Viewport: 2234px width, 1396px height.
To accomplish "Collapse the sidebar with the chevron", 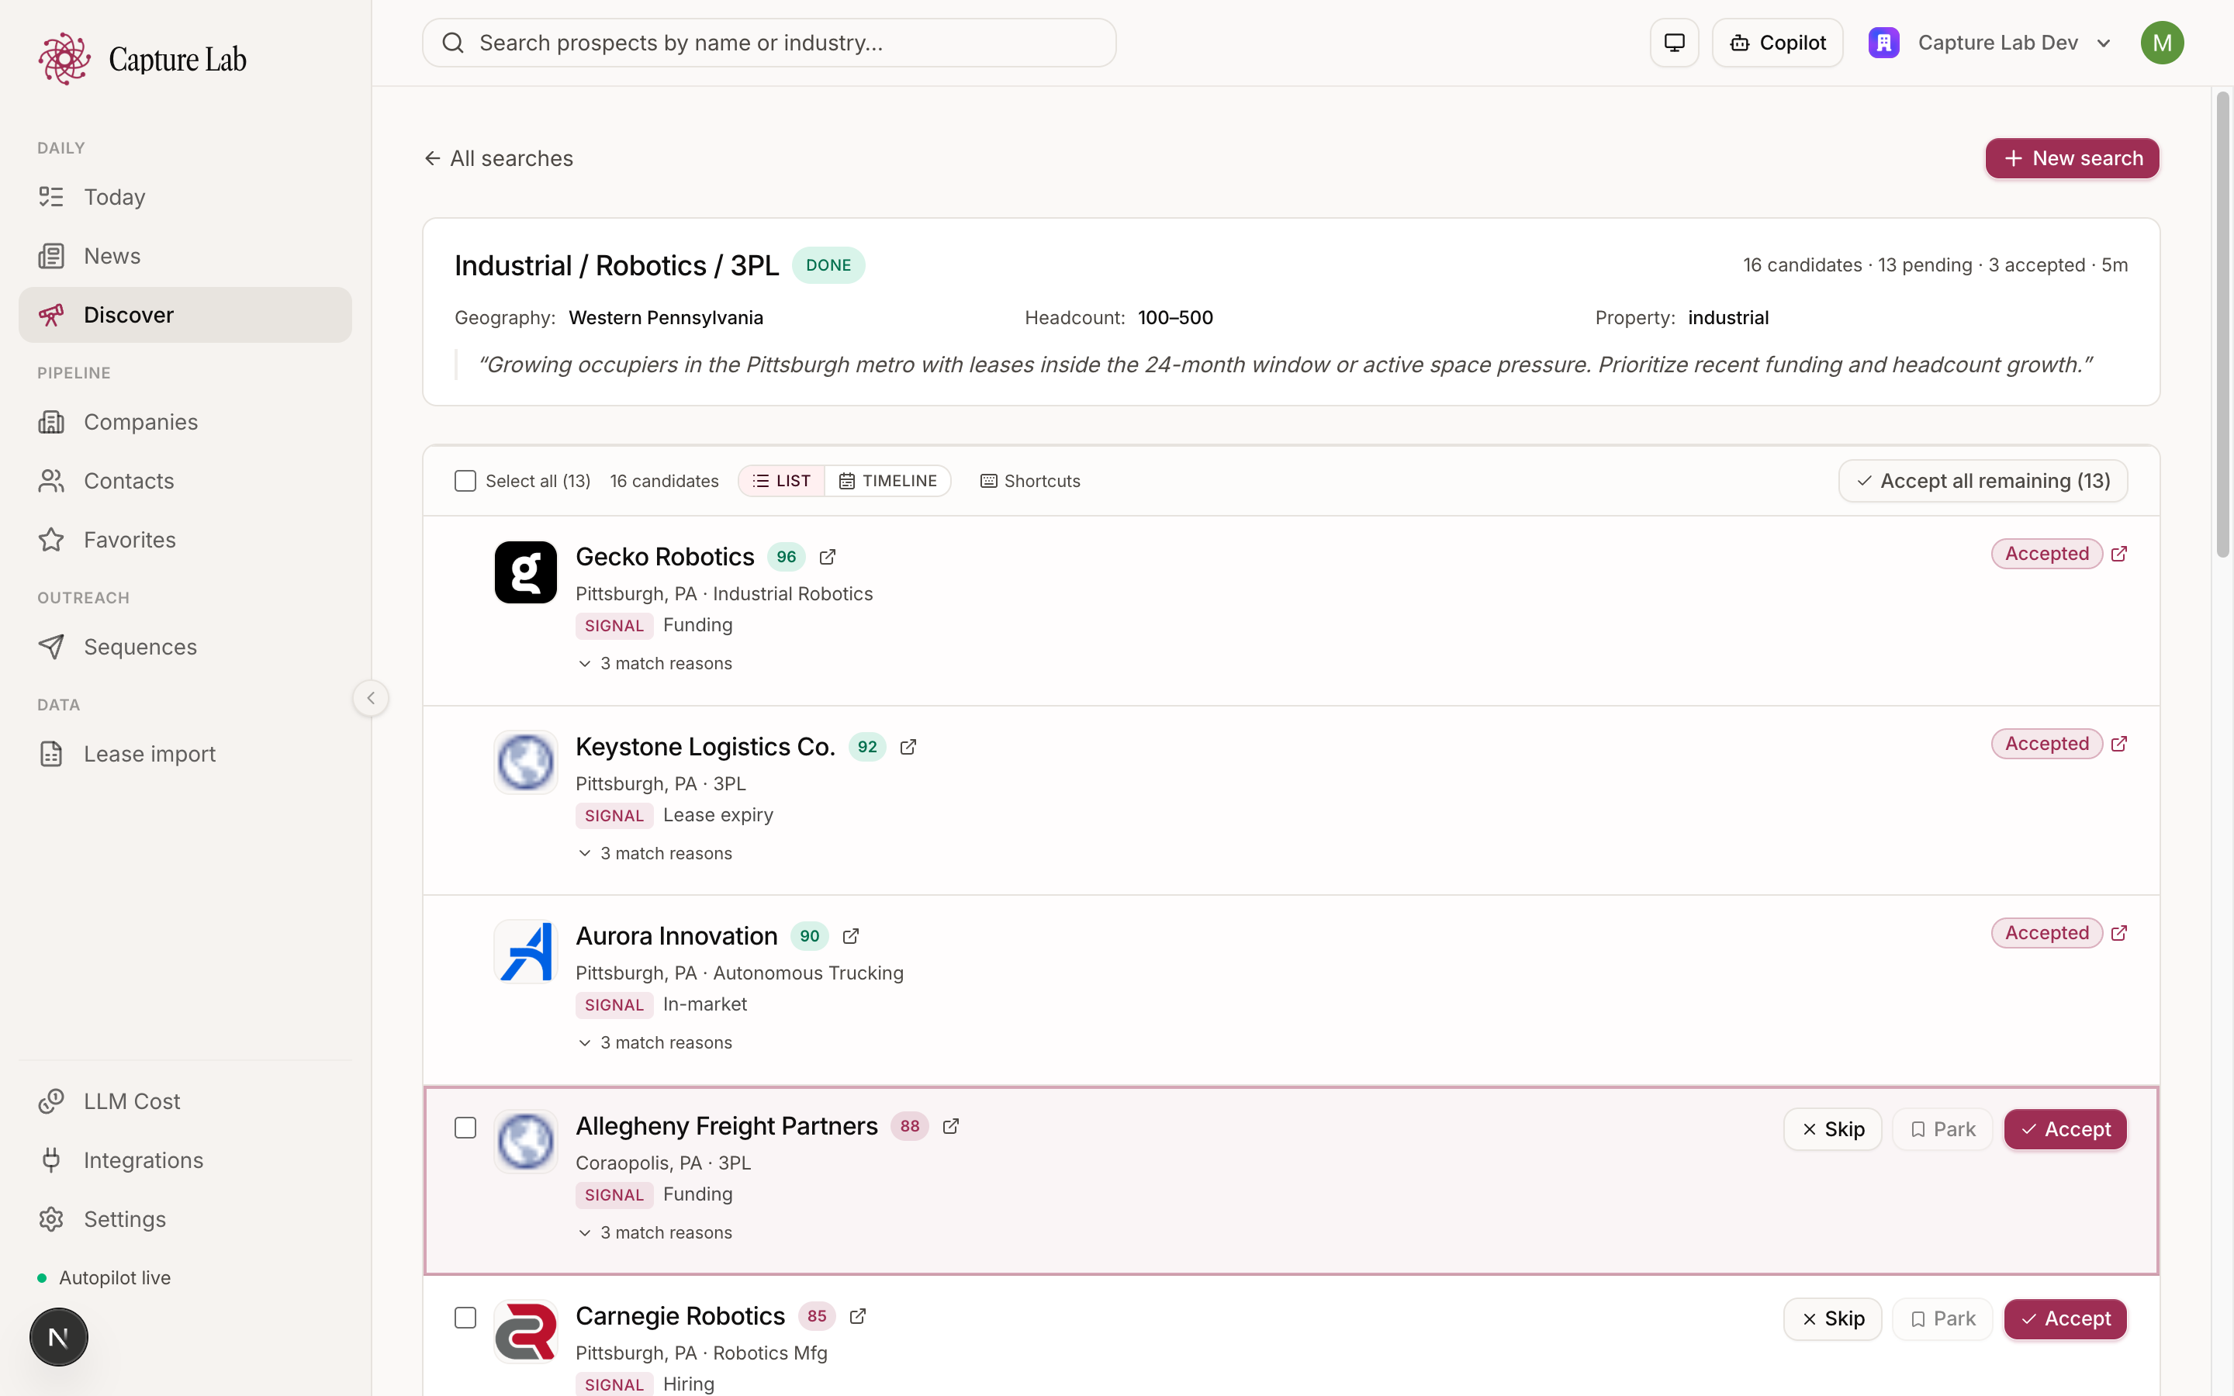I will 370,698.
